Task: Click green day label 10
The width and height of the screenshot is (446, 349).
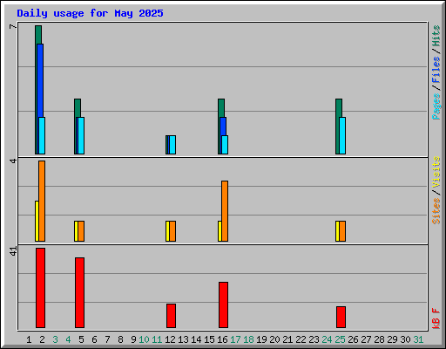Action: click(x=144, y=339)
